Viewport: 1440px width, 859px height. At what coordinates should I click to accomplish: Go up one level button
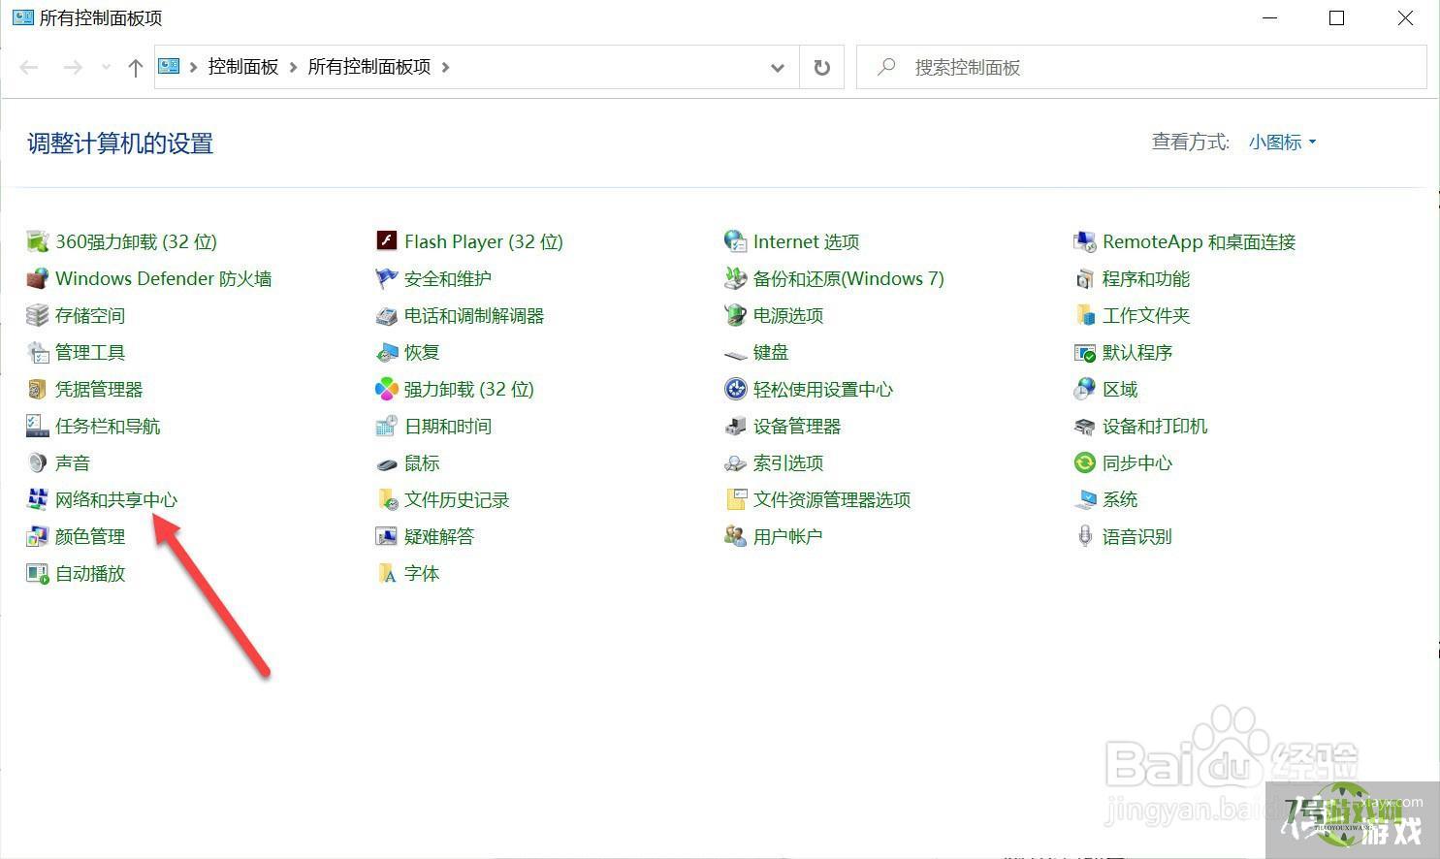coord(135,67)
